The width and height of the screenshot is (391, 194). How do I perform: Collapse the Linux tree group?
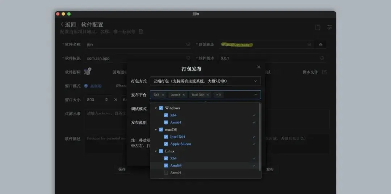pos(156,151)
